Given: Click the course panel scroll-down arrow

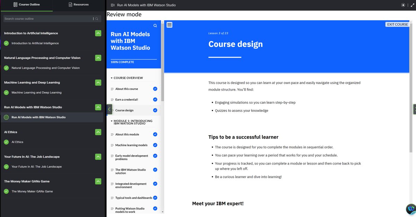Looking at the screenshot, I should click(163, 211).
